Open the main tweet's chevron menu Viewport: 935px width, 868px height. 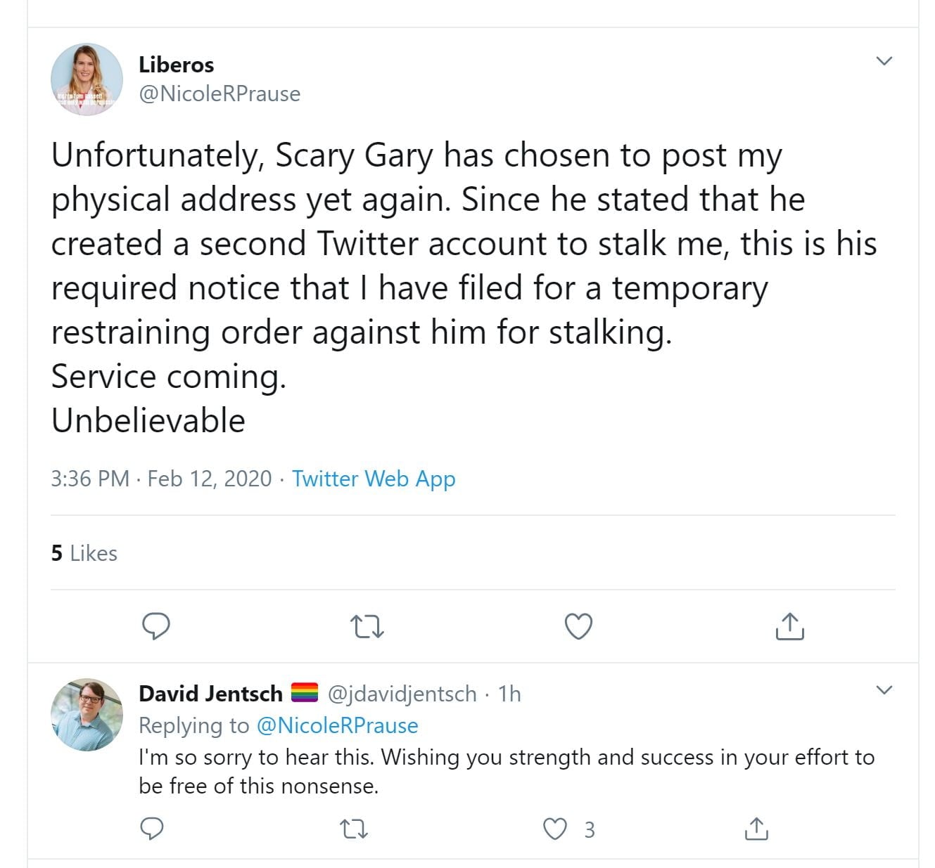point(884,61)
